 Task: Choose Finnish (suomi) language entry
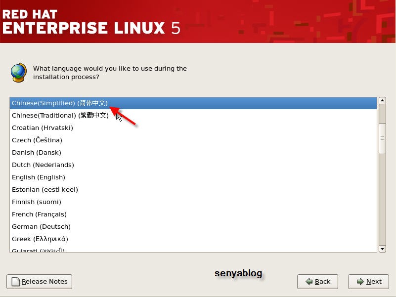[x=193, y=202]
